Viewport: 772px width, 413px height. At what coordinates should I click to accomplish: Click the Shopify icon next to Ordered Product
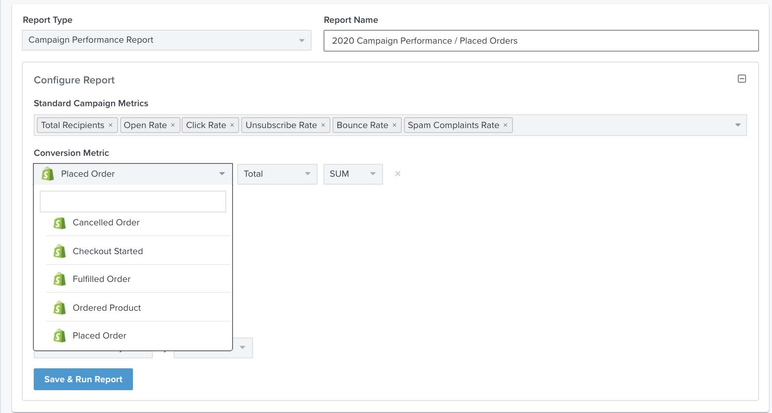[60, 307]
